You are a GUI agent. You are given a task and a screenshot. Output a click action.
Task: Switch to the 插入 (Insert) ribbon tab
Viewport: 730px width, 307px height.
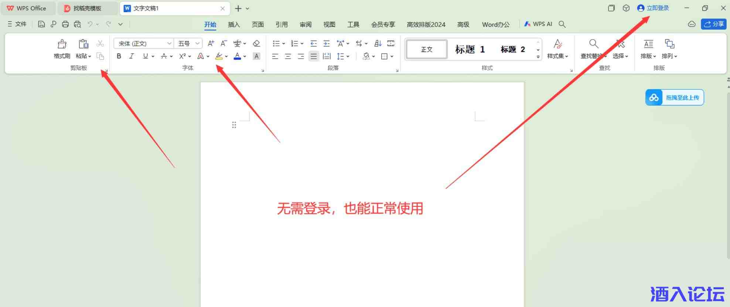(x=234, y=24)
